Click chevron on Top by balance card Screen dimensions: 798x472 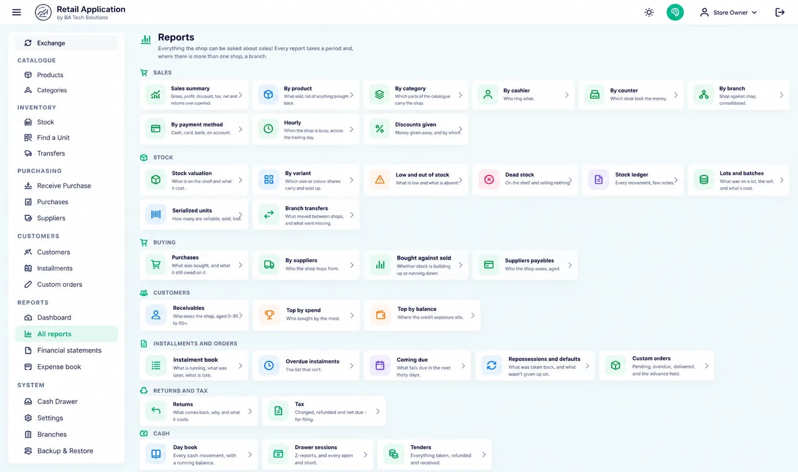click(x=473, y=315)
